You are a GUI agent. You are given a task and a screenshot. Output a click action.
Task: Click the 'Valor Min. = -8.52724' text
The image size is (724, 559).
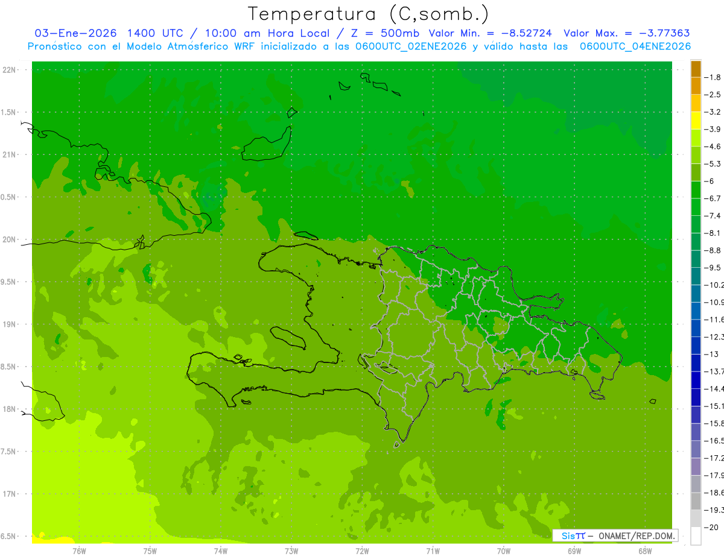pos(490,34)
